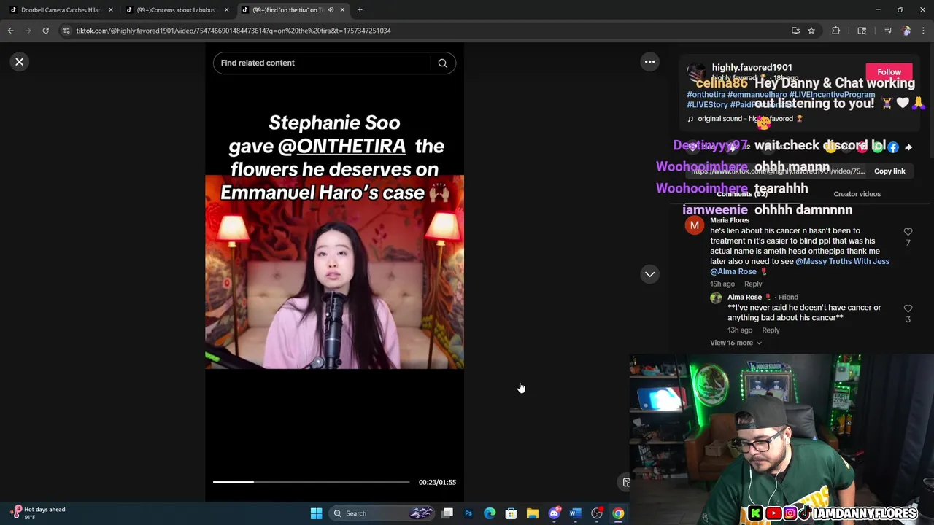934x525 pixels.
Task: Seek on the video progress bar
Action: 311,482
